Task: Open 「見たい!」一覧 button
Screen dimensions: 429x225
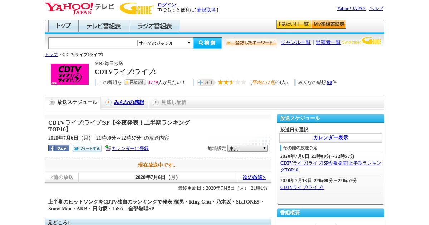Action: 294,24
